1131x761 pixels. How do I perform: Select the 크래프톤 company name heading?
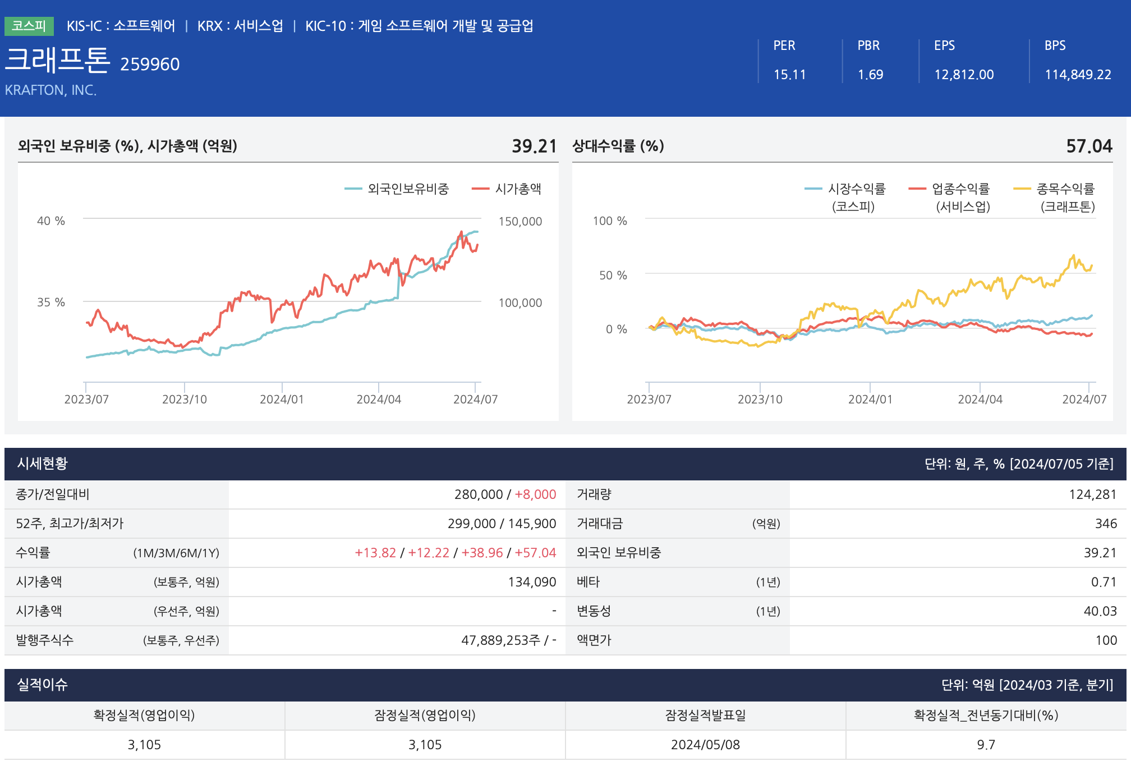point(57,60)
